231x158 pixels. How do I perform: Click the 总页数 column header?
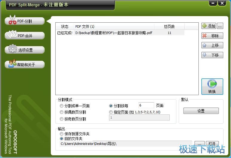pyautogui.click(x=169, y=27)
